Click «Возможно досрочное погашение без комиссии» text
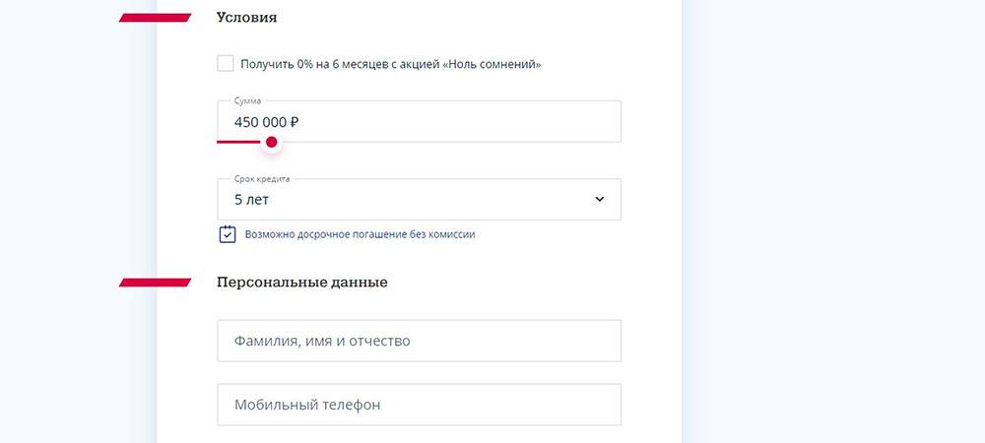The width and height of the screenshot is (985, 443). (360, 235)
